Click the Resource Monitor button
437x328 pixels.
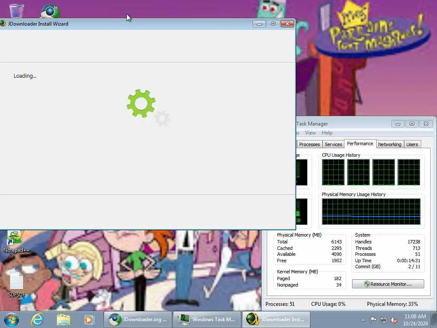[388, 284]
